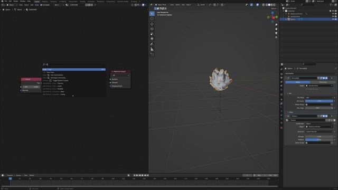Select the Measure ruler tool
The image size is (338, 190).
(x=152, y=49)
